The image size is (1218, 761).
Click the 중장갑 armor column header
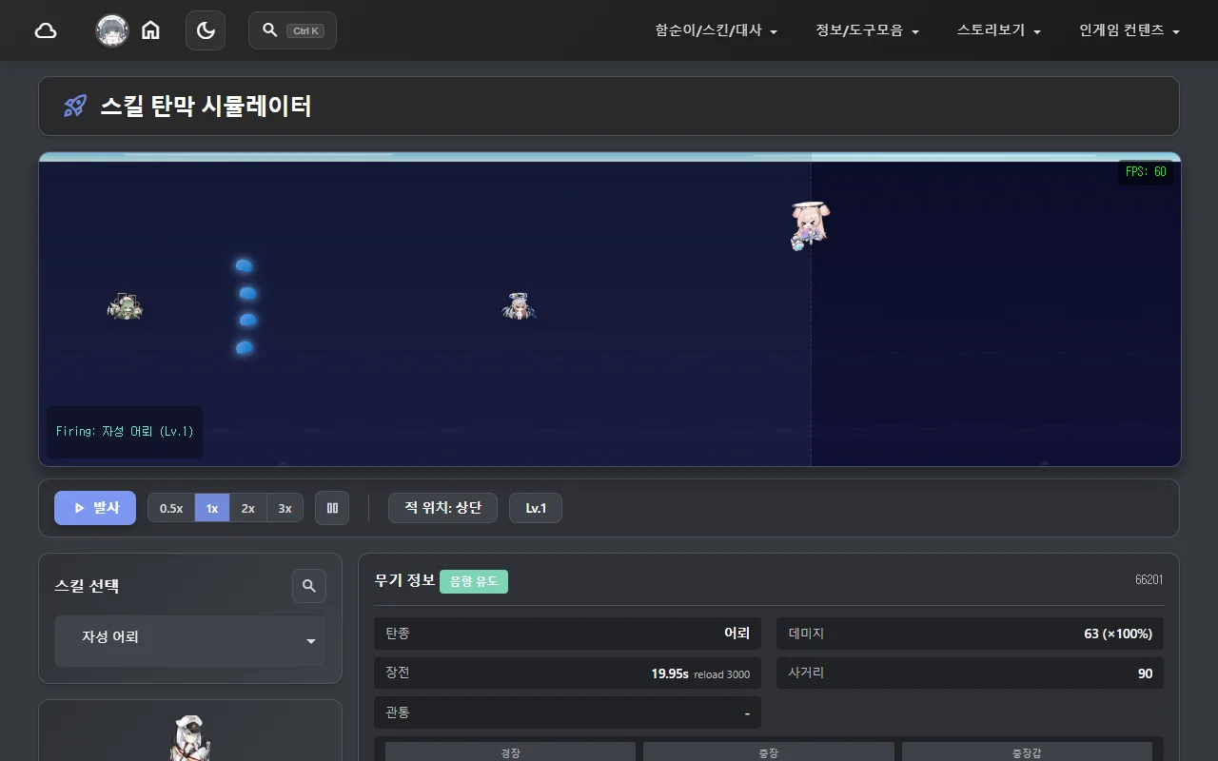click(1027, 752)
